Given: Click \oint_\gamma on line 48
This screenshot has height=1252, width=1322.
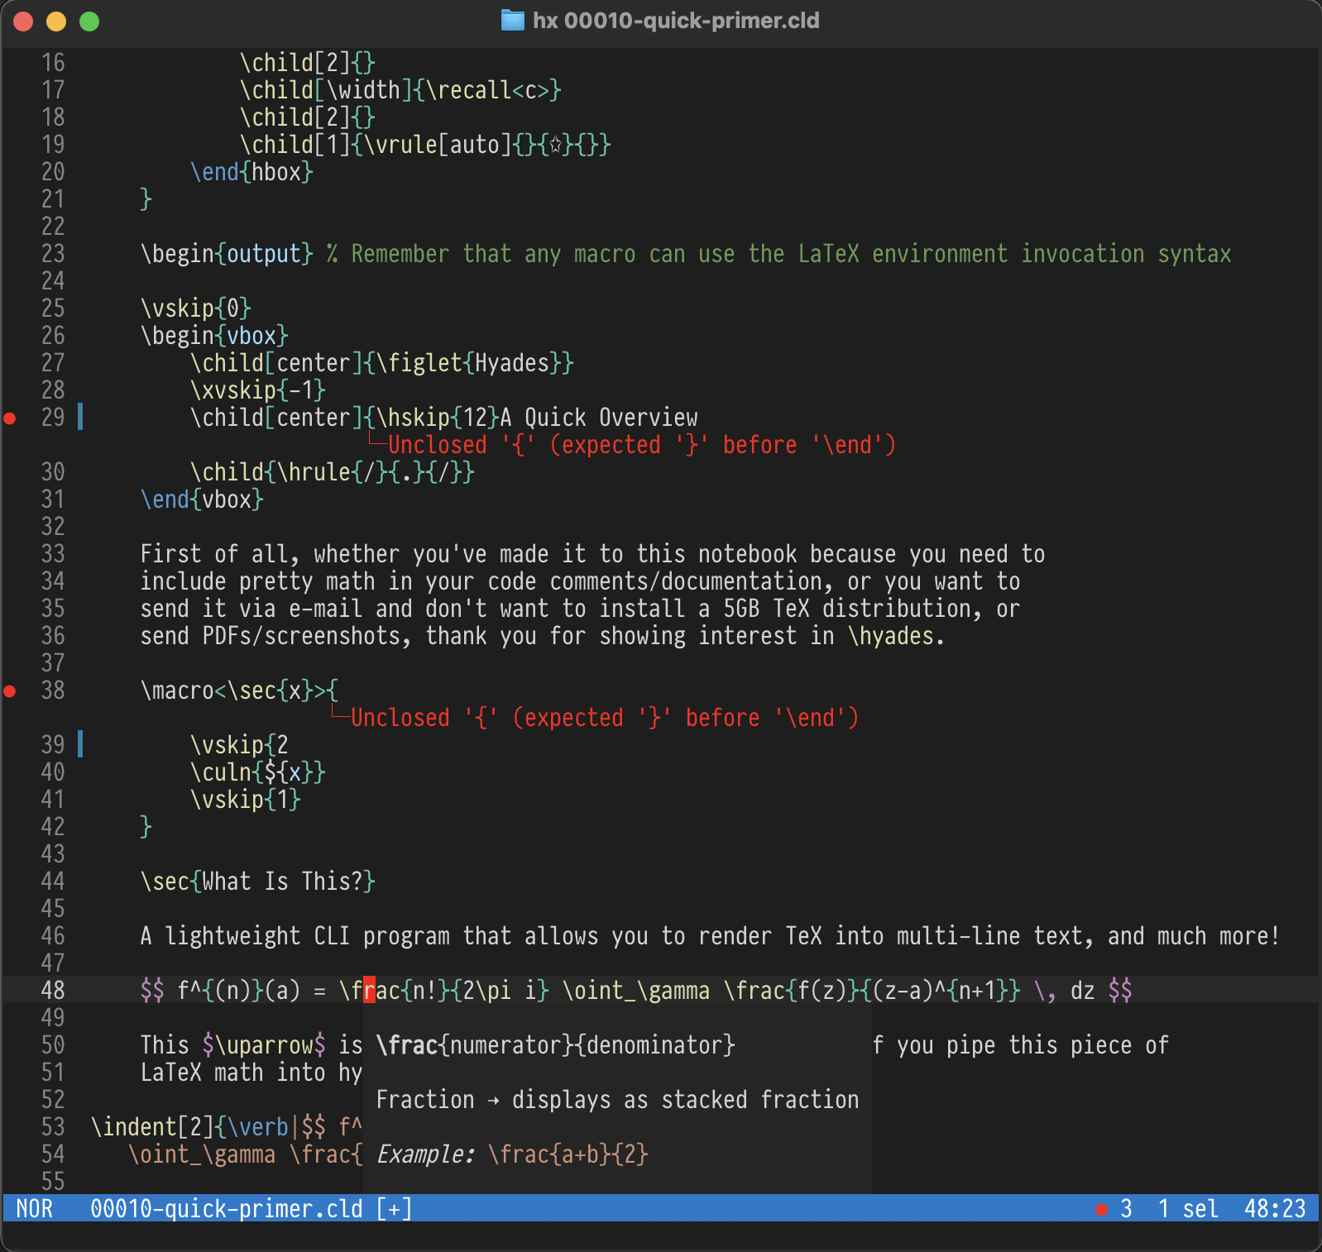Looking at the screenshot, I should [x=636, y=991].
